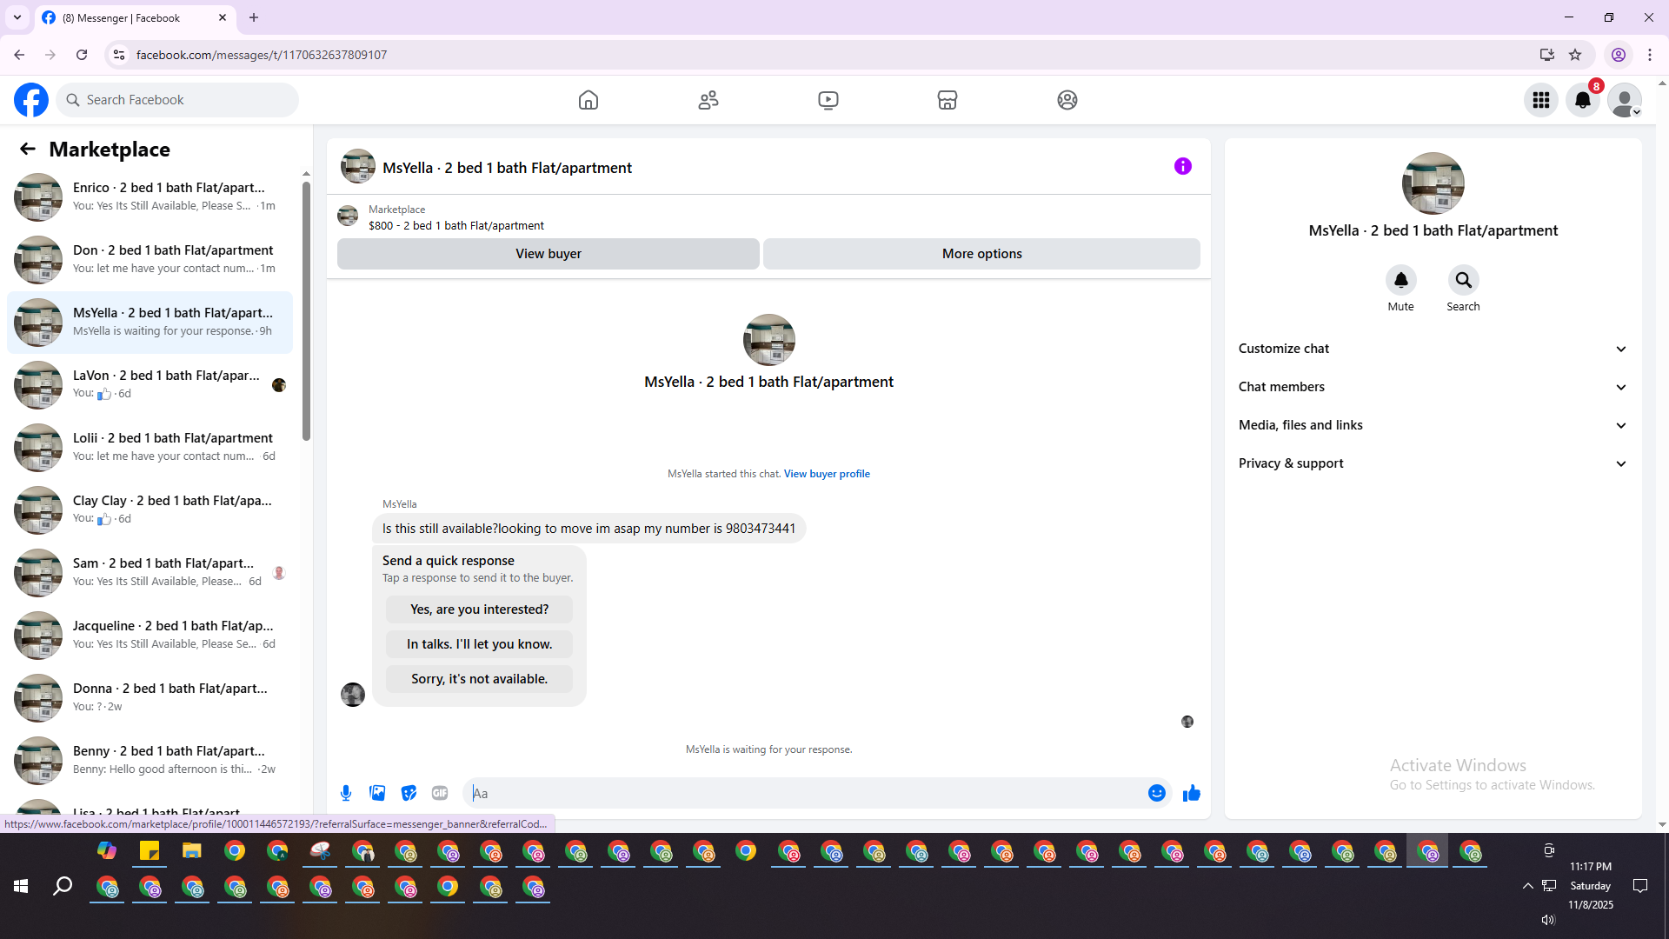
Task: Open the GIF picker
Action: pyautogui.click(x=440, y=793)
